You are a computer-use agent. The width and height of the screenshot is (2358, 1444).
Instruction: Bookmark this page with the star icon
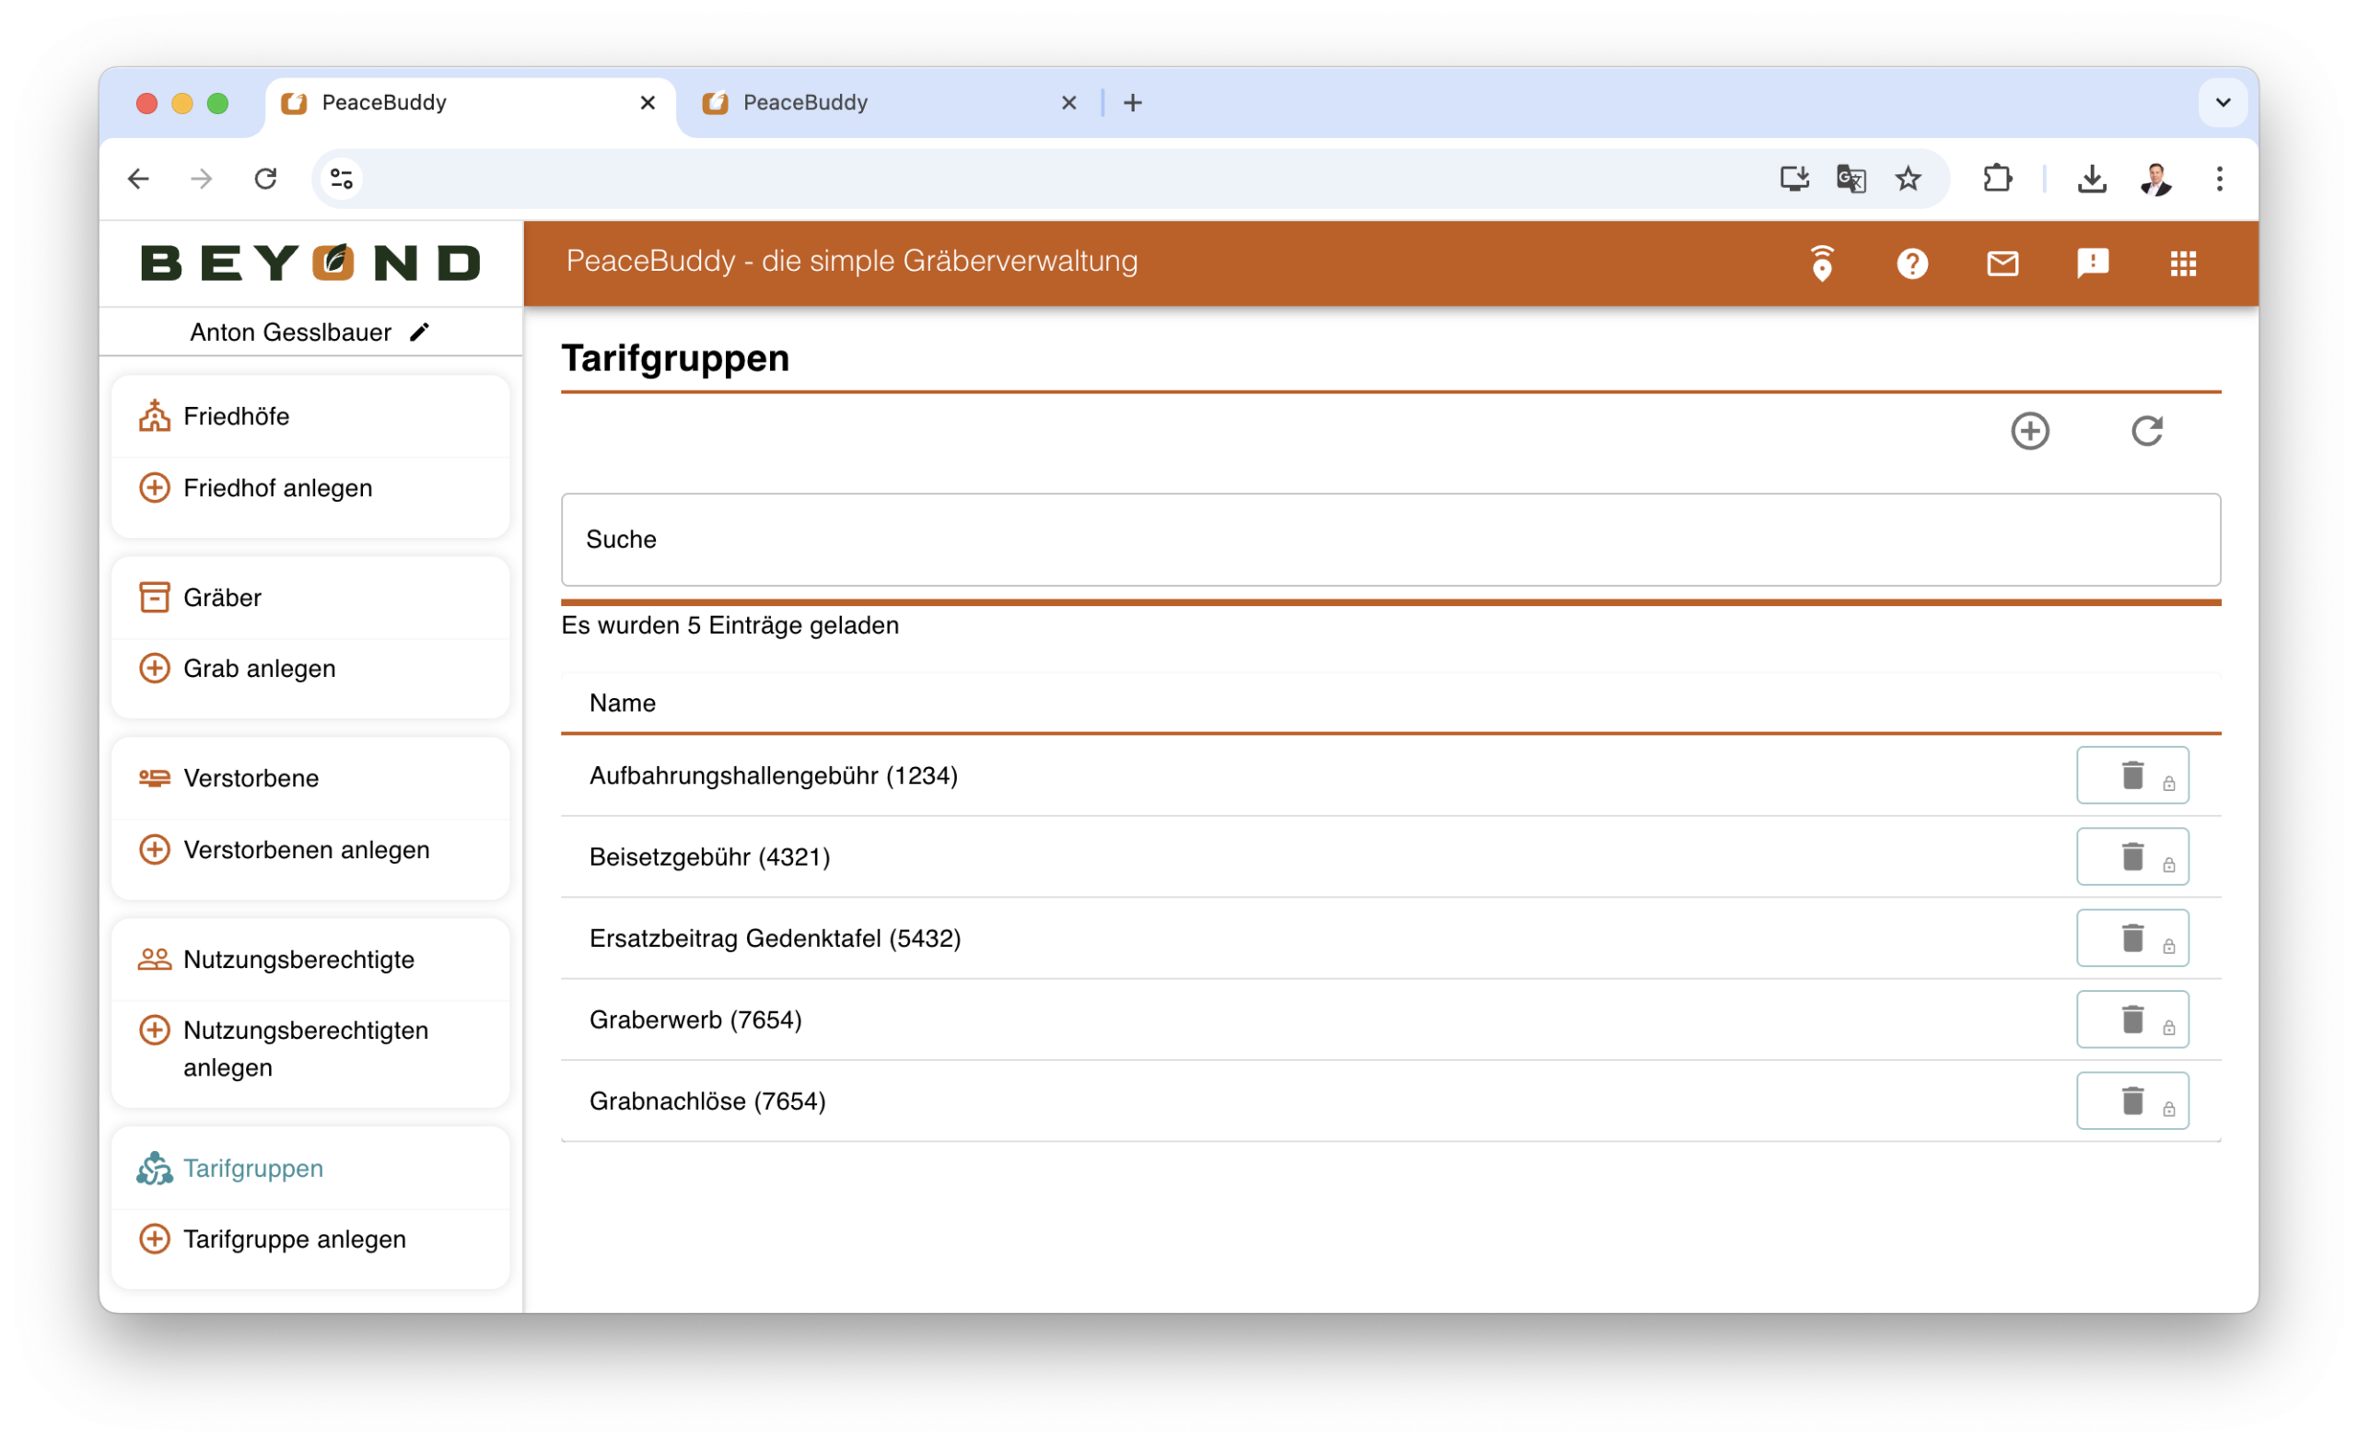[x=1908, y=179]
